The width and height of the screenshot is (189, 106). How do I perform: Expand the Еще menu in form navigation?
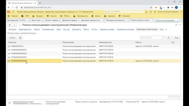coord(163,29)
